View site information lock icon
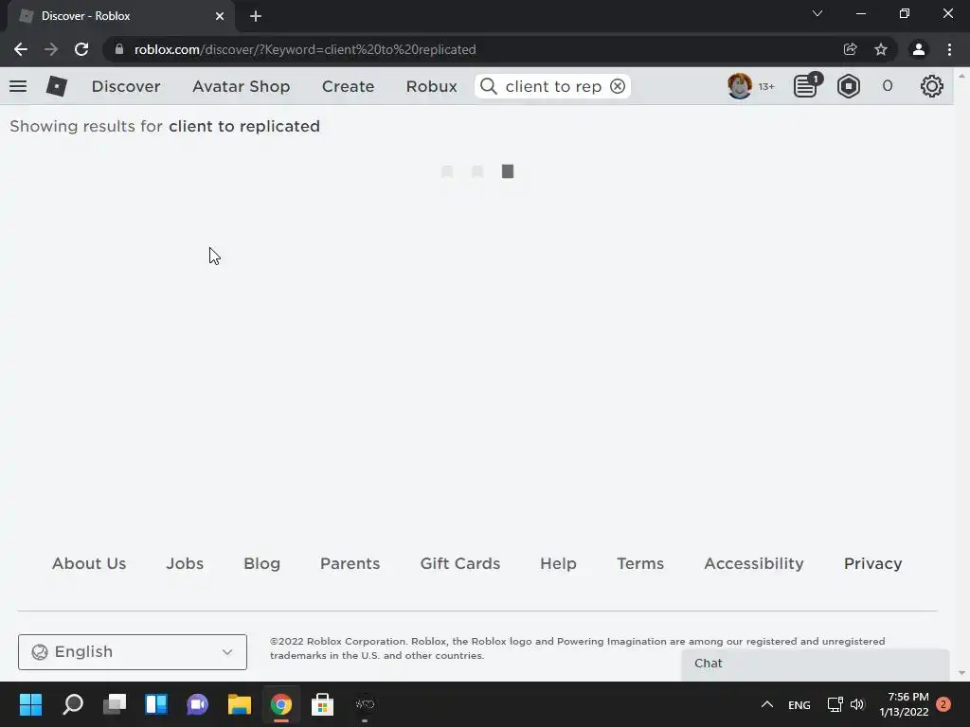 coord(119,49)
